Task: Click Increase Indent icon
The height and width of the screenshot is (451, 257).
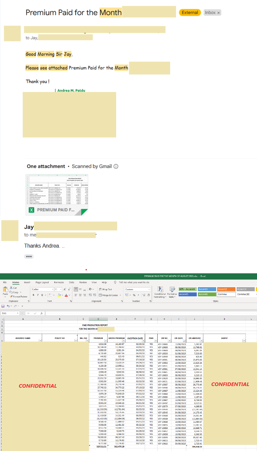Action: click(95, 295)
